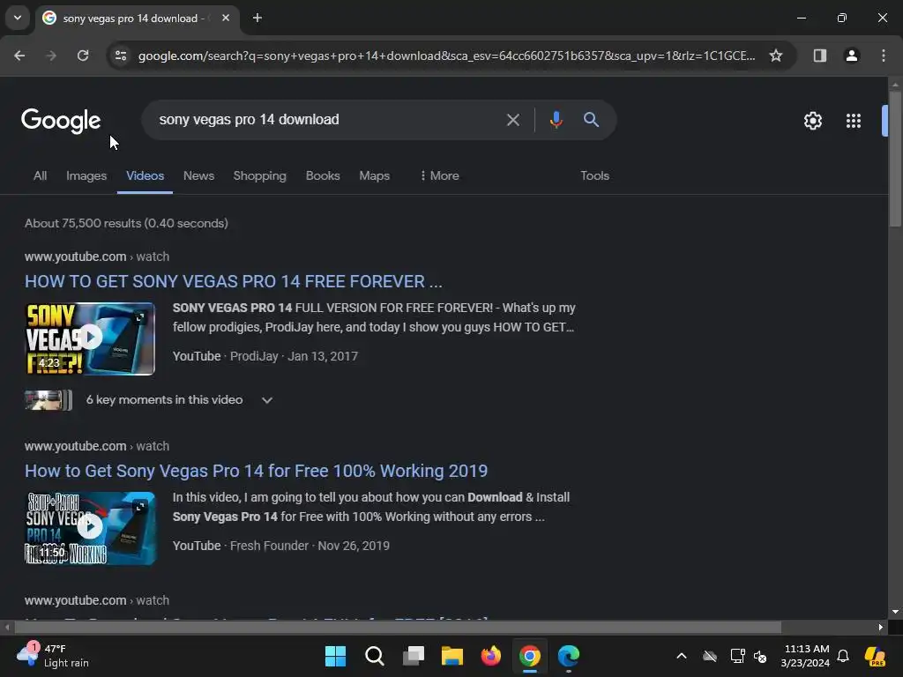Open a new browser tab

pyautogui.click(x=257, y=18)
